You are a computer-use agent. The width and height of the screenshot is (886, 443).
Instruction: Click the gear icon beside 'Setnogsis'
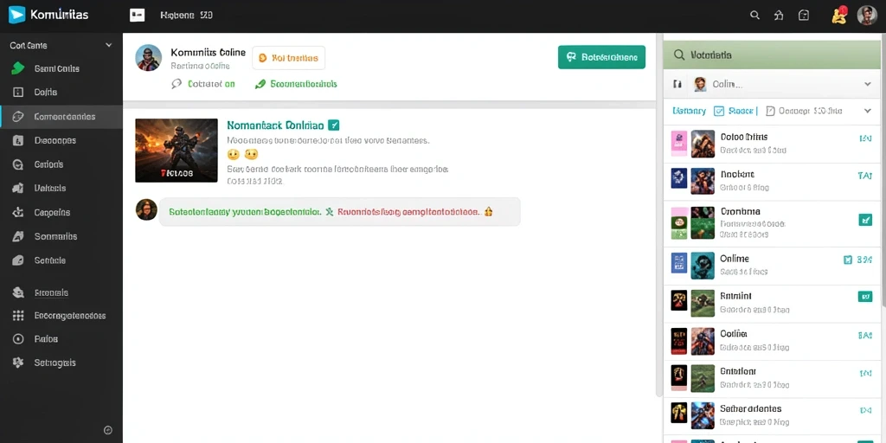tap(18, 363)
